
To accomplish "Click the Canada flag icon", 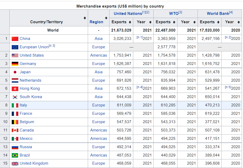I will 15,130.
